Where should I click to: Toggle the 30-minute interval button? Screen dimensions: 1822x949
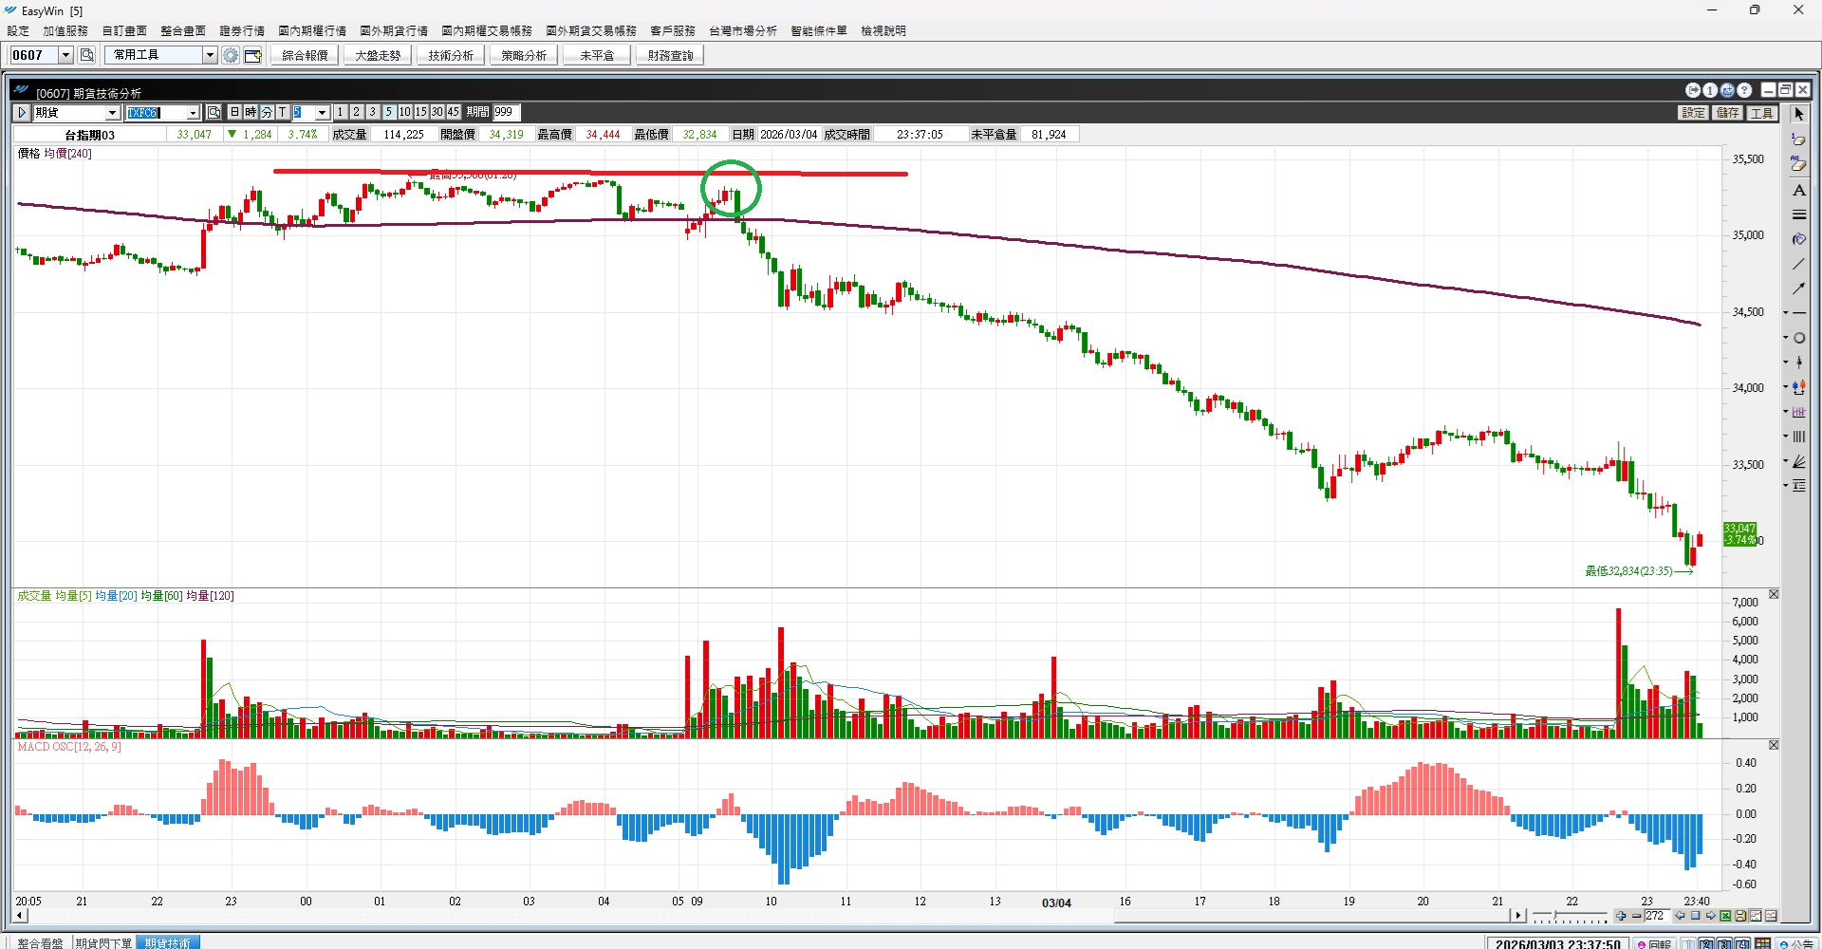pyautogui.click(x=437, y=112)
